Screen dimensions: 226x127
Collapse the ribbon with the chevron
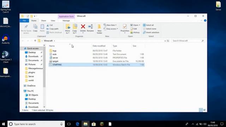[202, 20]
